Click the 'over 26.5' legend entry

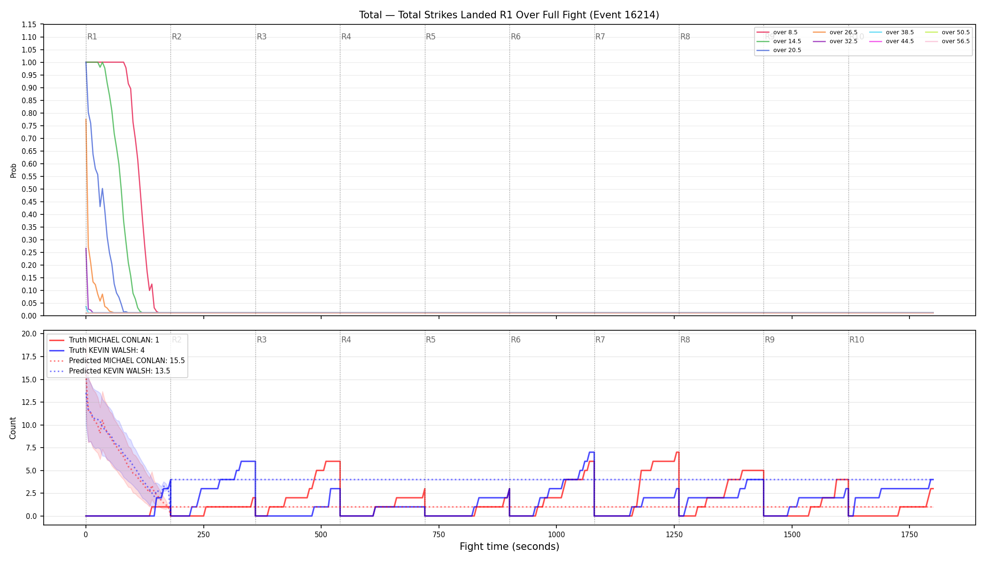835,32
